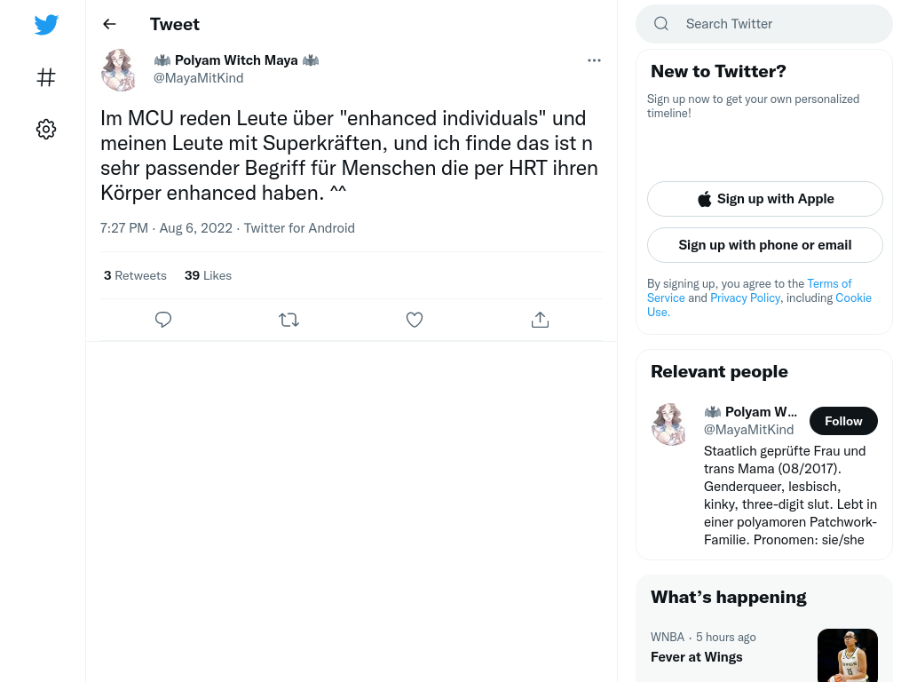Click the Twitter bird logo
The width and height of the screenshot is (909, 682).
pyautogui.click(x=46, y=24)
